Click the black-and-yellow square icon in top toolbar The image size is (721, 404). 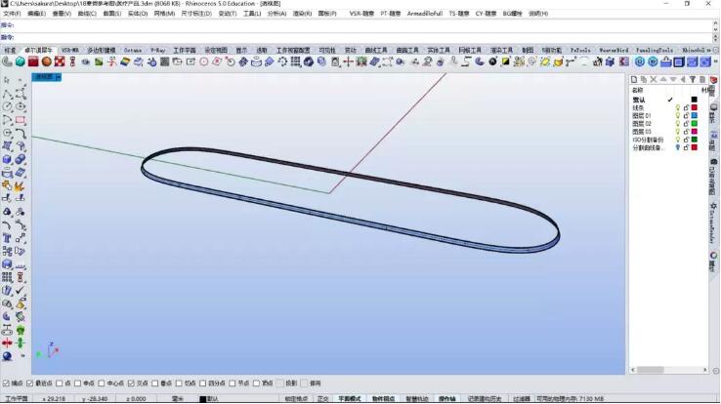point(506,61)
